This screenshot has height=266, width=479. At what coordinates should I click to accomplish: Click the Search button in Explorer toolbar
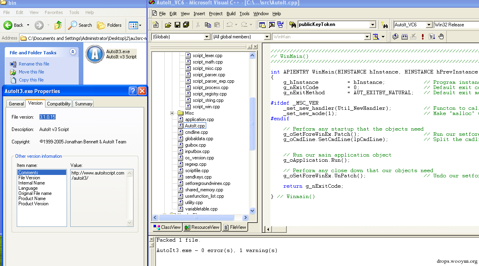coord(80,25)
